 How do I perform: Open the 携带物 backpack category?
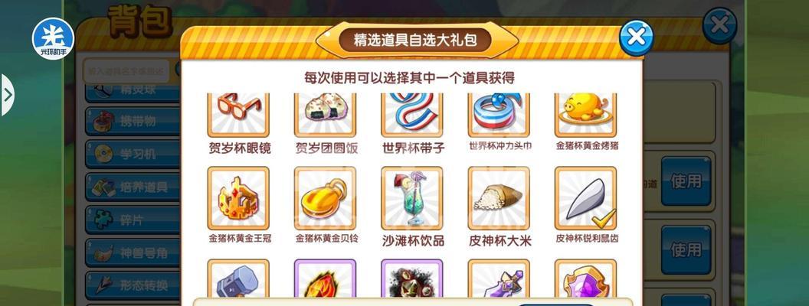133,122
